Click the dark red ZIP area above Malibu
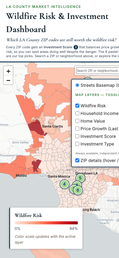Screen dimensions: 119x258 coord(36,166)
